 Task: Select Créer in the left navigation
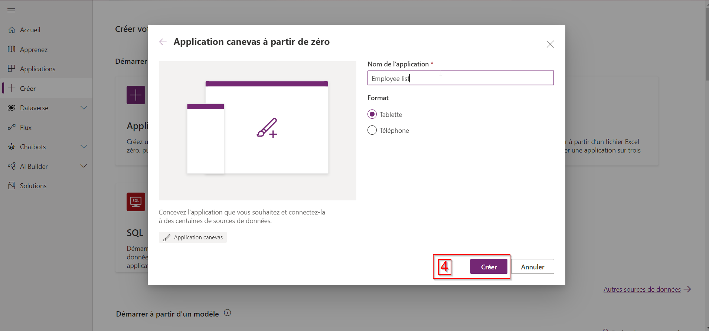click(28, 88)
